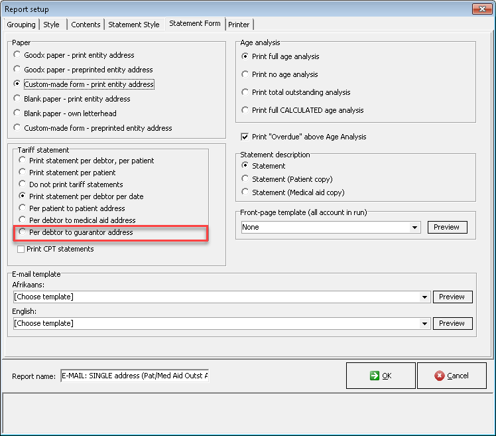Image resolution: width=496 pixels, height=436 pixels.
Task: Open the Printer tab
Action: pos(239,25)
